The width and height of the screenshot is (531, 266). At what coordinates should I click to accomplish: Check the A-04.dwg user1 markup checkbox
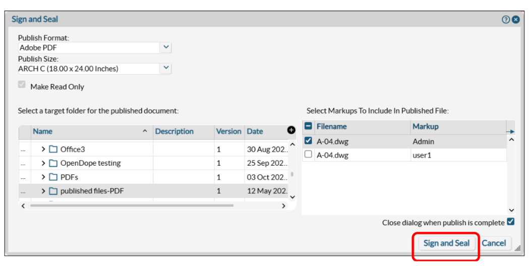308,154
